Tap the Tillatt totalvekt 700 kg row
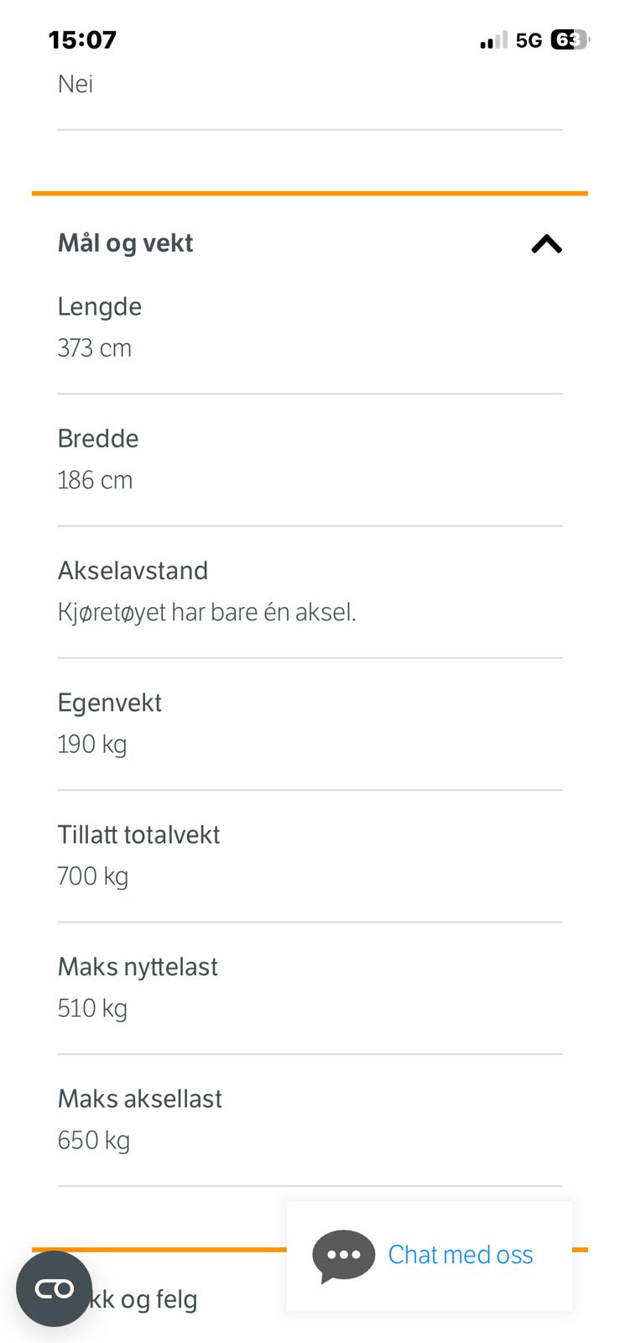 tap(310, 855)
